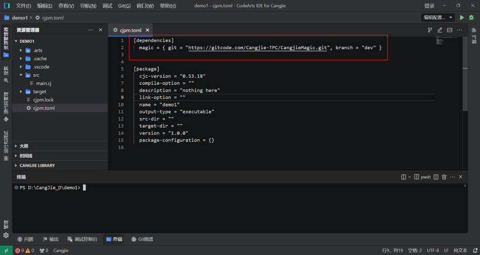The height and width of the screenshot is (255, 480).
Task: Open the new terminal profile dropdown arrow
Action: click(409, 177)
